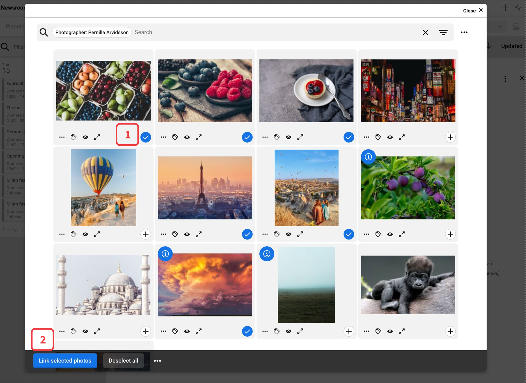Viewport: 526px width, 383px height.
Task: Open three-dot menu under the berries photo
Action: [163, 137]
